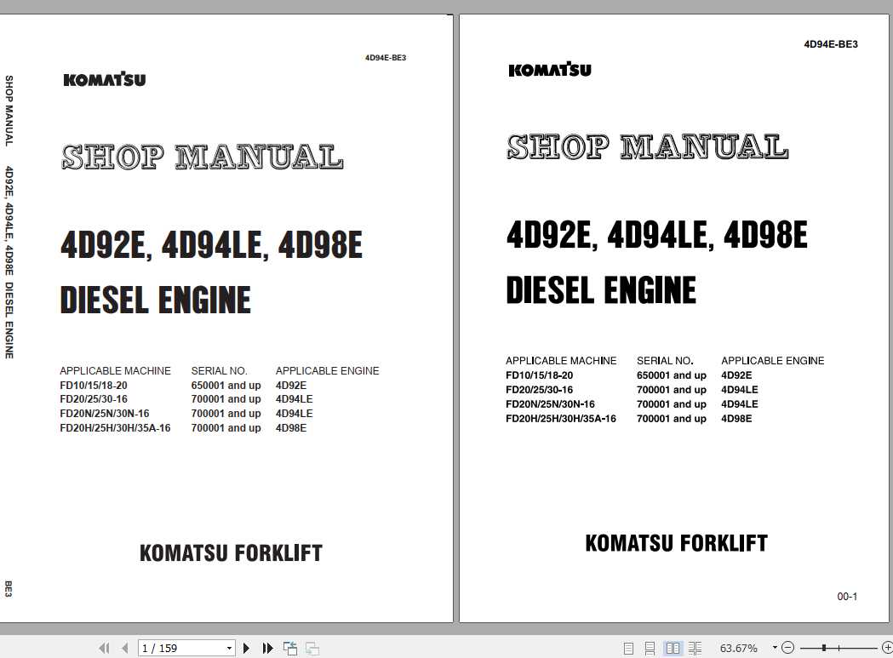This screenshot has width=893, height=658.
Task: Jump to the last page icon
Action: point(267,648)
